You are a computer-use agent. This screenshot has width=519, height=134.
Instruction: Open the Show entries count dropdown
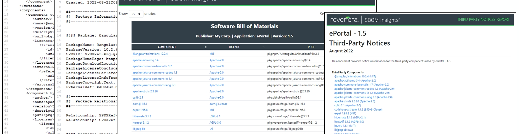(136, 14)
